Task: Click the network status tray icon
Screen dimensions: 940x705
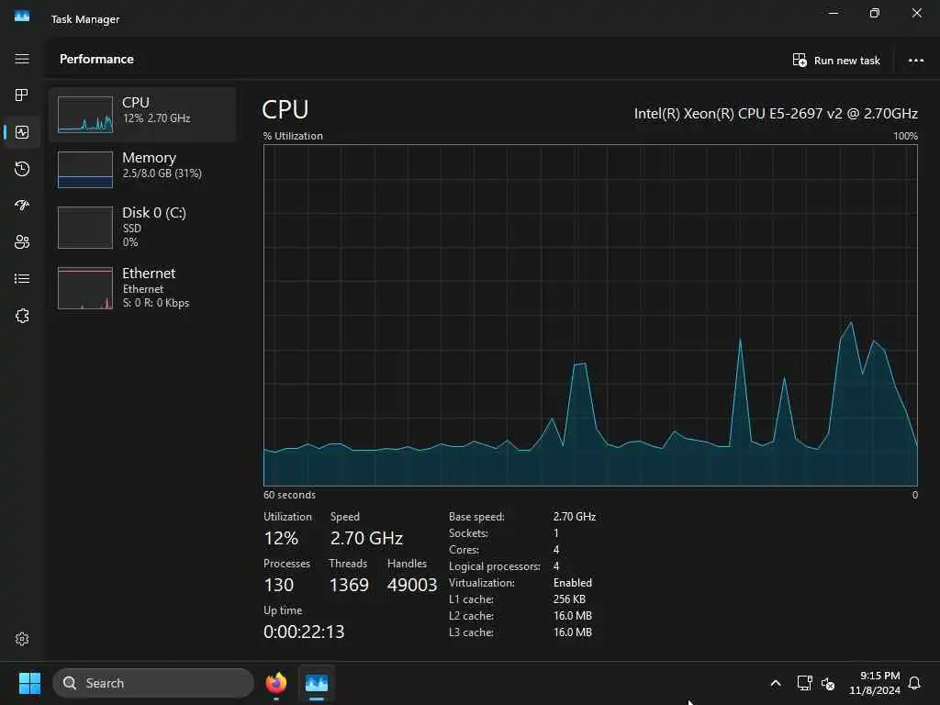Action: 804,683
